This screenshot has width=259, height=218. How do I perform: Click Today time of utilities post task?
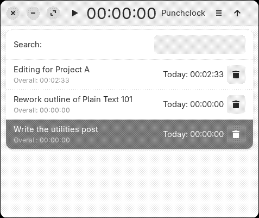193,134
